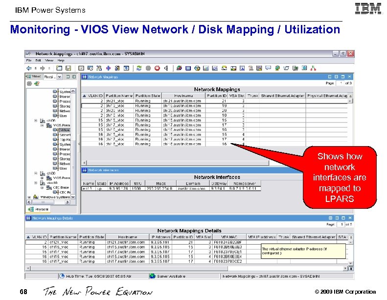Viewport: 387px width, 300px height.
Task: Select the Physical navigator tab
Action: click(x=38, y=209)
